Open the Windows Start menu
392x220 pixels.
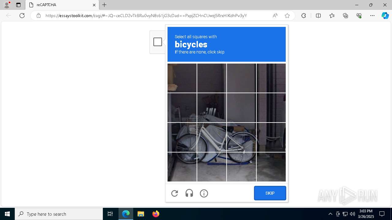click(x=7, y=214)
